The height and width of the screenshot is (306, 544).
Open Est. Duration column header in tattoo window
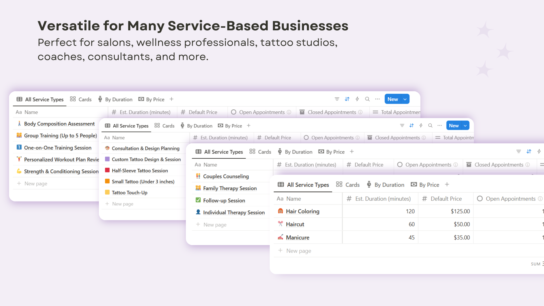[x=222, y=138]
